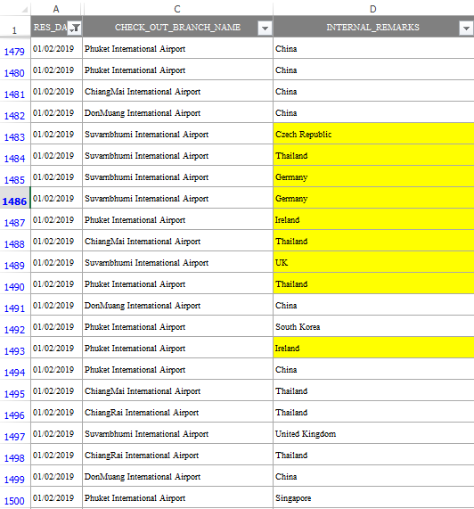Click the yellow Czech Republic cell
Screen dimensions: 474x509
point(373,134)
